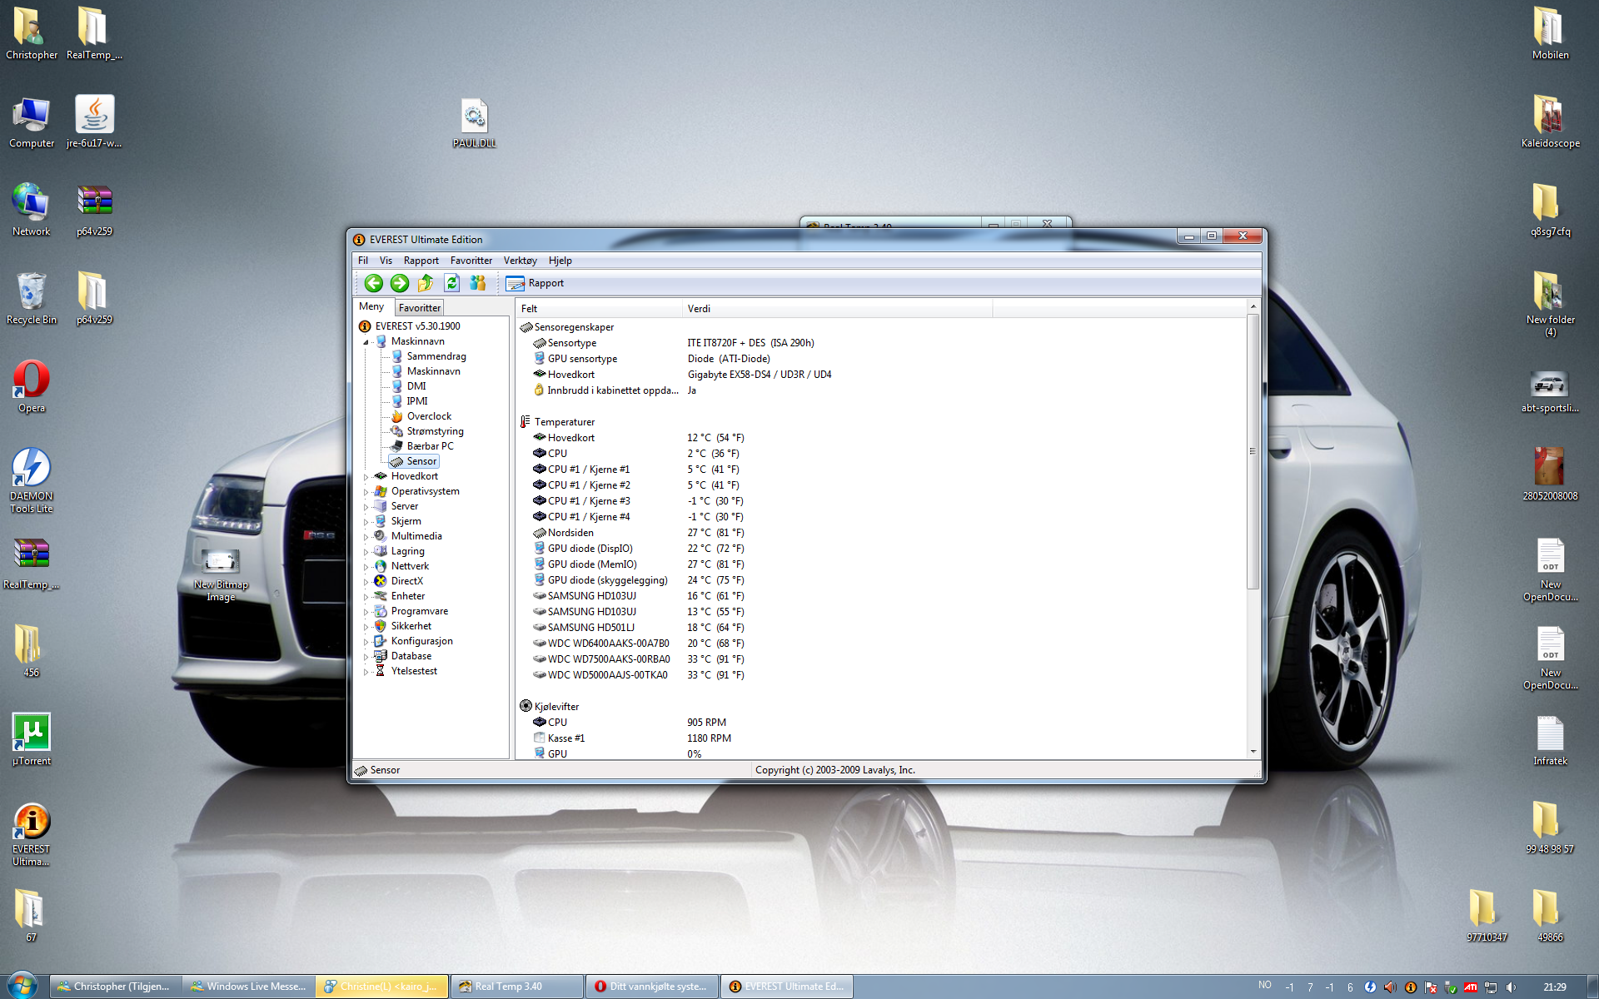The image size is (1599, 999).
Task: Click the Up level toolbar icon
Action: pyautogui.click(x=426, y=283)
